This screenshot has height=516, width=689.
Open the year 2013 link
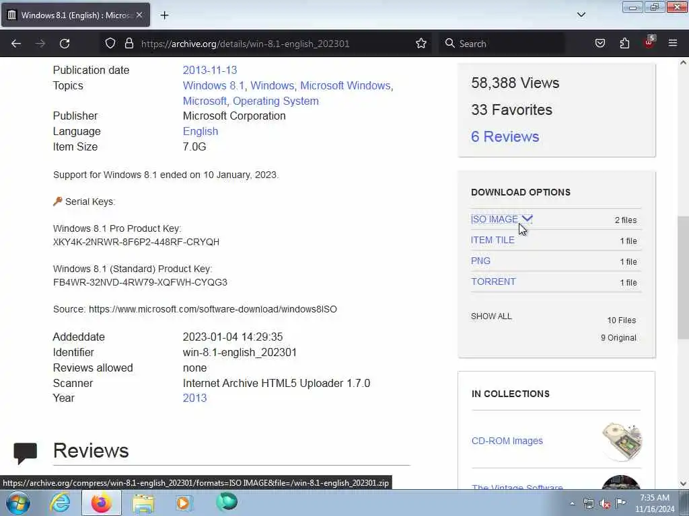pyautogui.click(x=194, y=398)
